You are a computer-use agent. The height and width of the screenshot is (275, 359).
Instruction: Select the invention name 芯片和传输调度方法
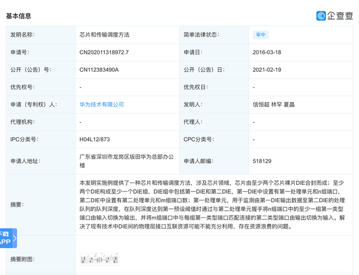pos(104,35)
